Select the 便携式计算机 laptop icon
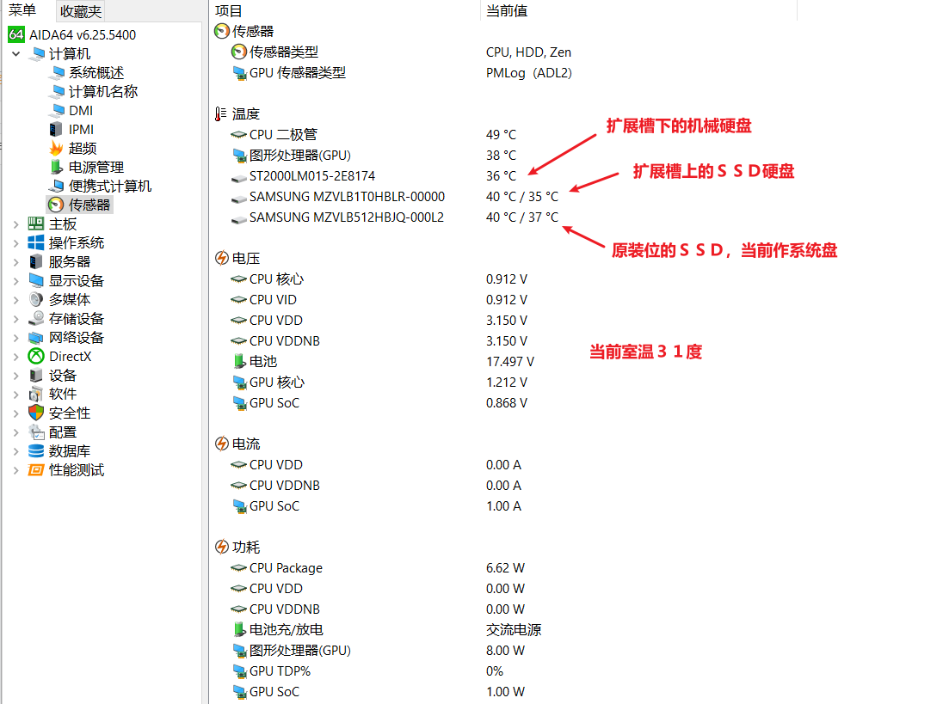 click(57, 187)
